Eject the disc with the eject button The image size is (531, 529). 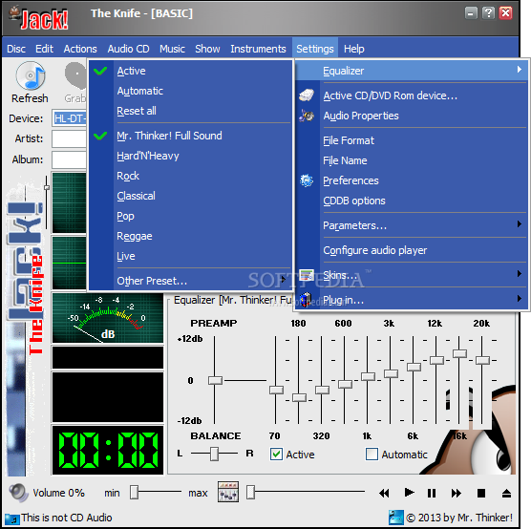(x=506, y=493)
